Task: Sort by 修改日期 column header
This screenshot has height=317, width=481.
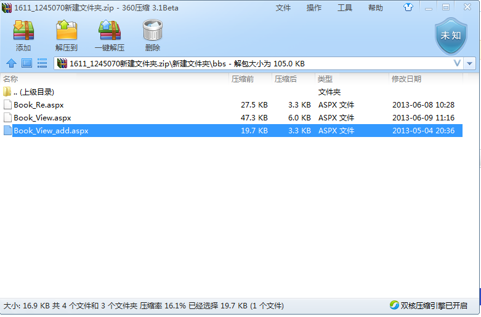Action: [426, 79]
